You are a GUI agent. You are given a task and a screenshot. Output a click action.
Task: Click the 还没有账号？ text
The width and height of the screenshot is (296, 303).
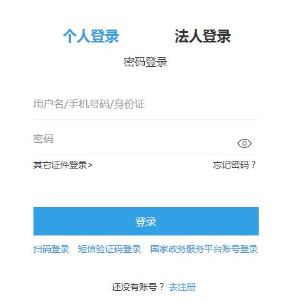[x=138, y=287]
